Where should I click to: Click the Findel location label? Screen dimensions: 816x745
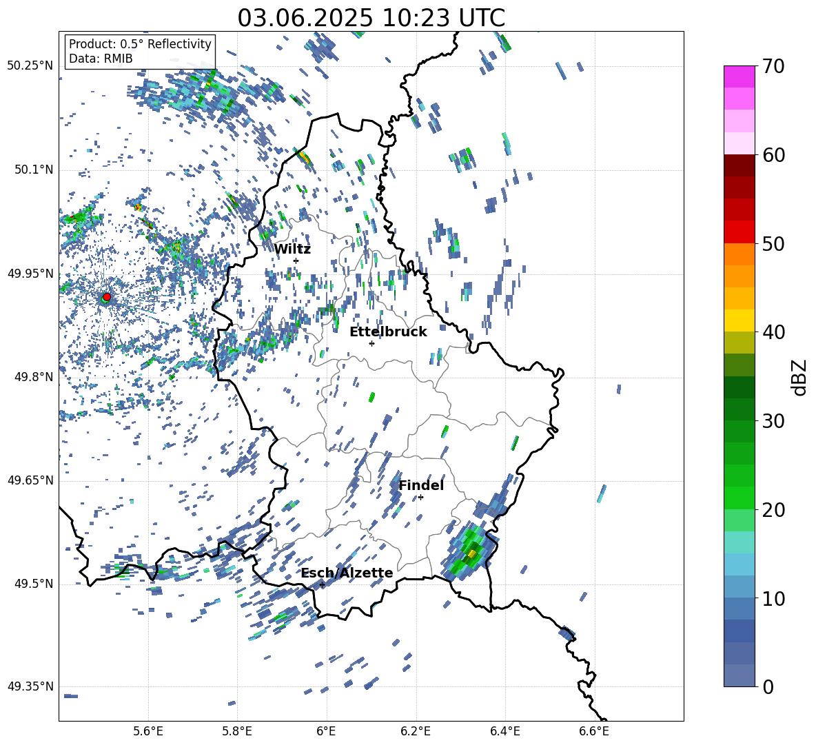tap(421, 485)
